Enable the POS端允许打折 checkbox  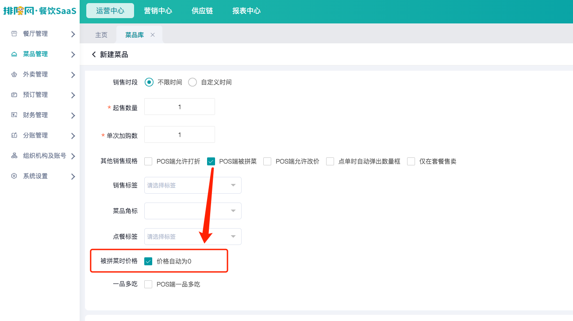click(148, 161)
